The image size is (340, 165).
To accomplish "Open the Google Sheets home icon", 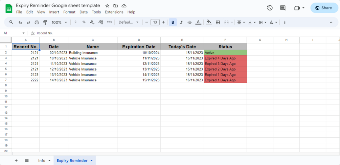I will [x=9, y=9].
